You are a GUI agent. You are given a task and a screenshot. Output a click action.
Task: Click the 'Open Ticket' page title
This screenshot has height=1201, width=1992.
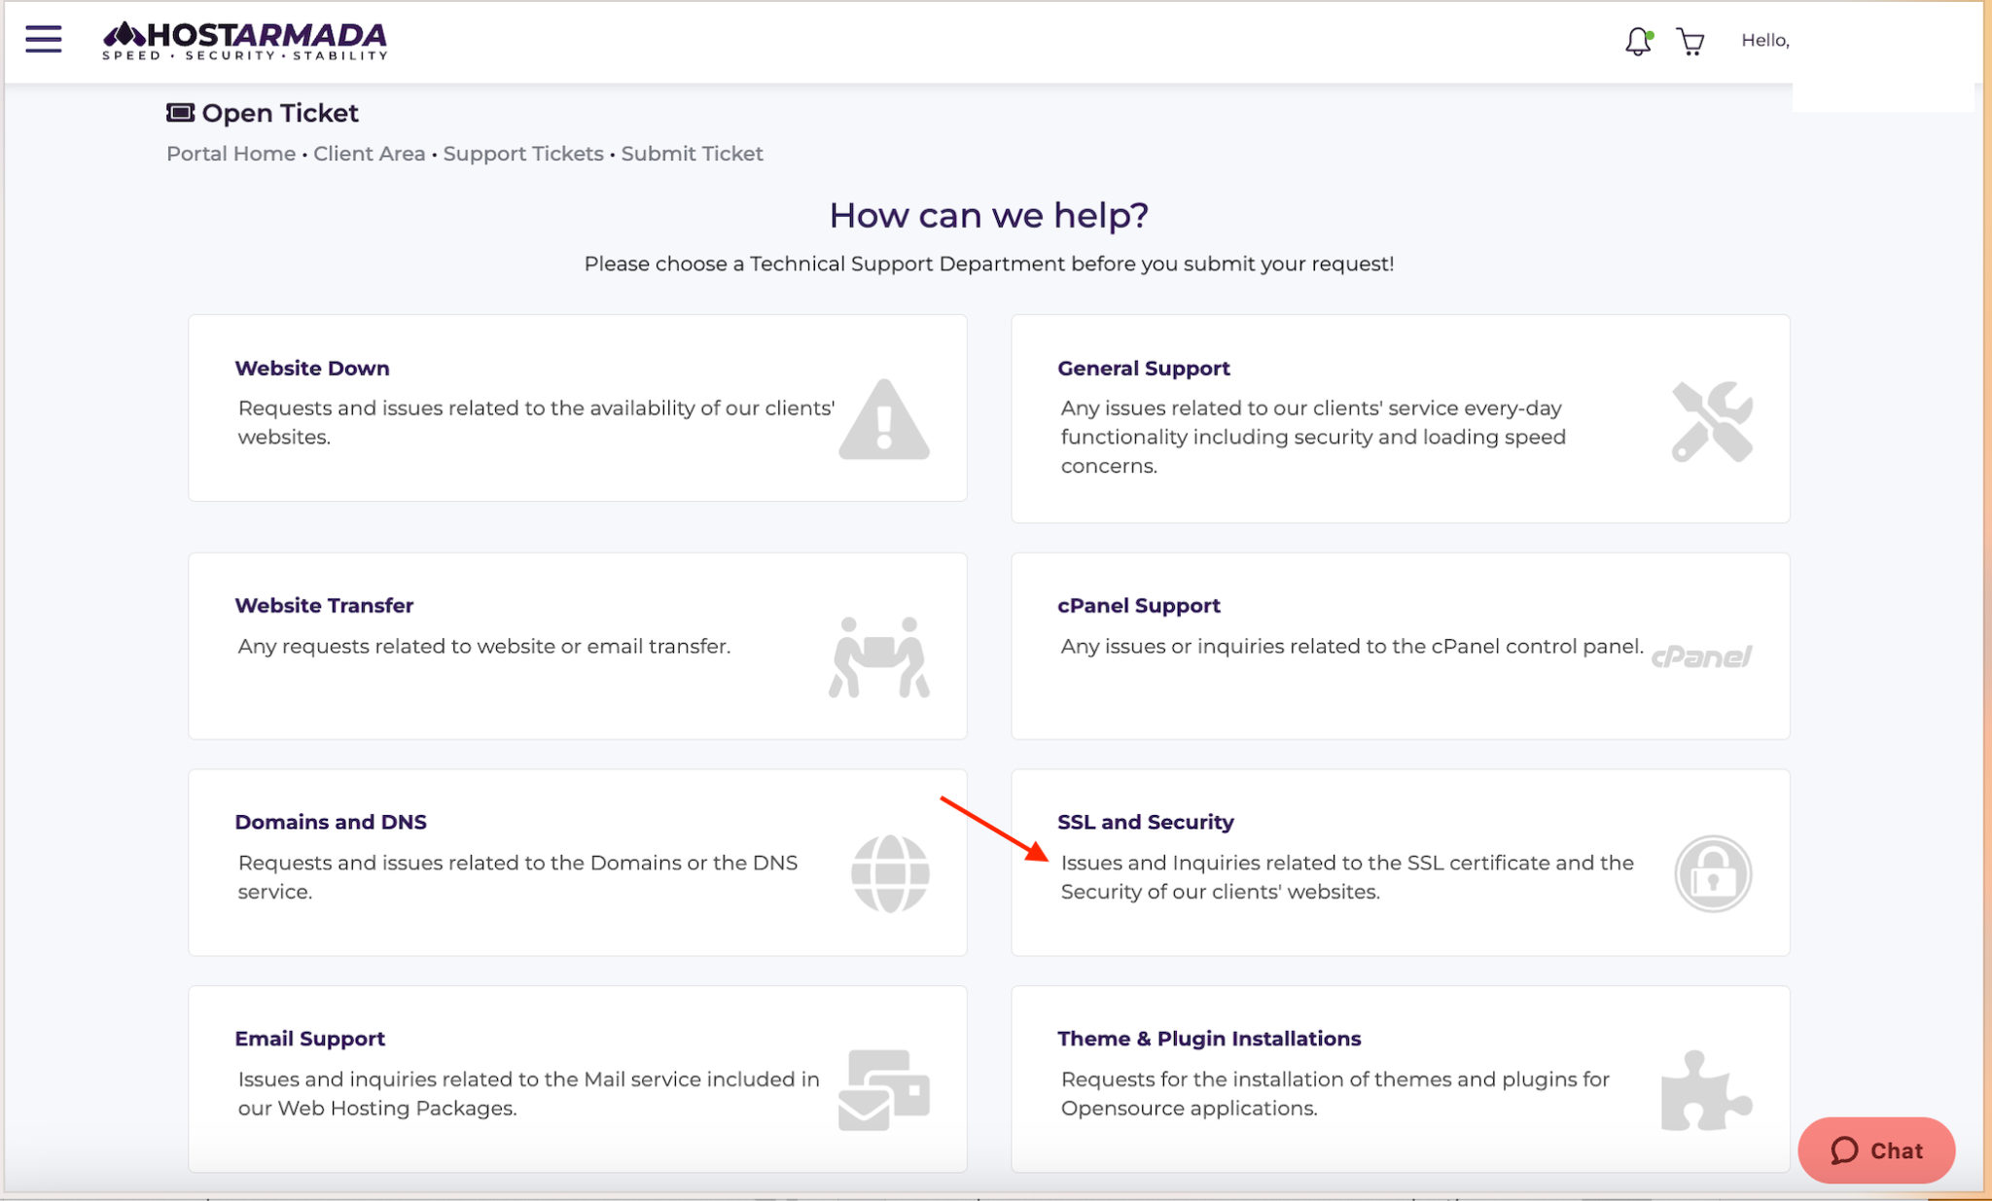point(280,113)
